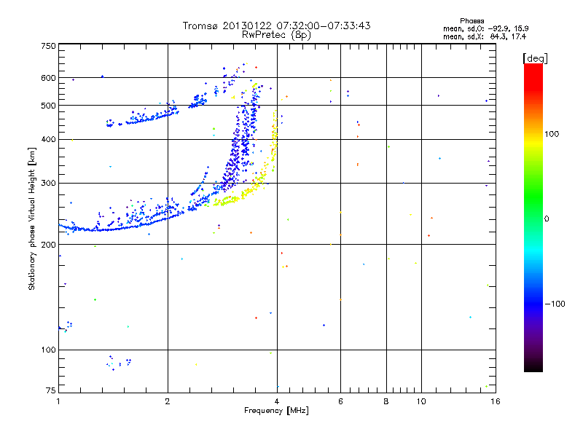583x437 pixels.
Task: Click the y-axis tick label '500'
Action: (48, 106)
